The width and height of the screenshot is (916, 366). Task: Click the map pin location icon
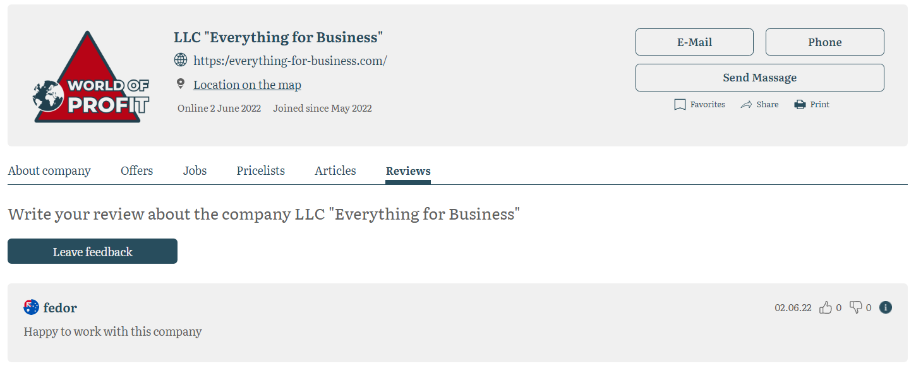point(181,84)
